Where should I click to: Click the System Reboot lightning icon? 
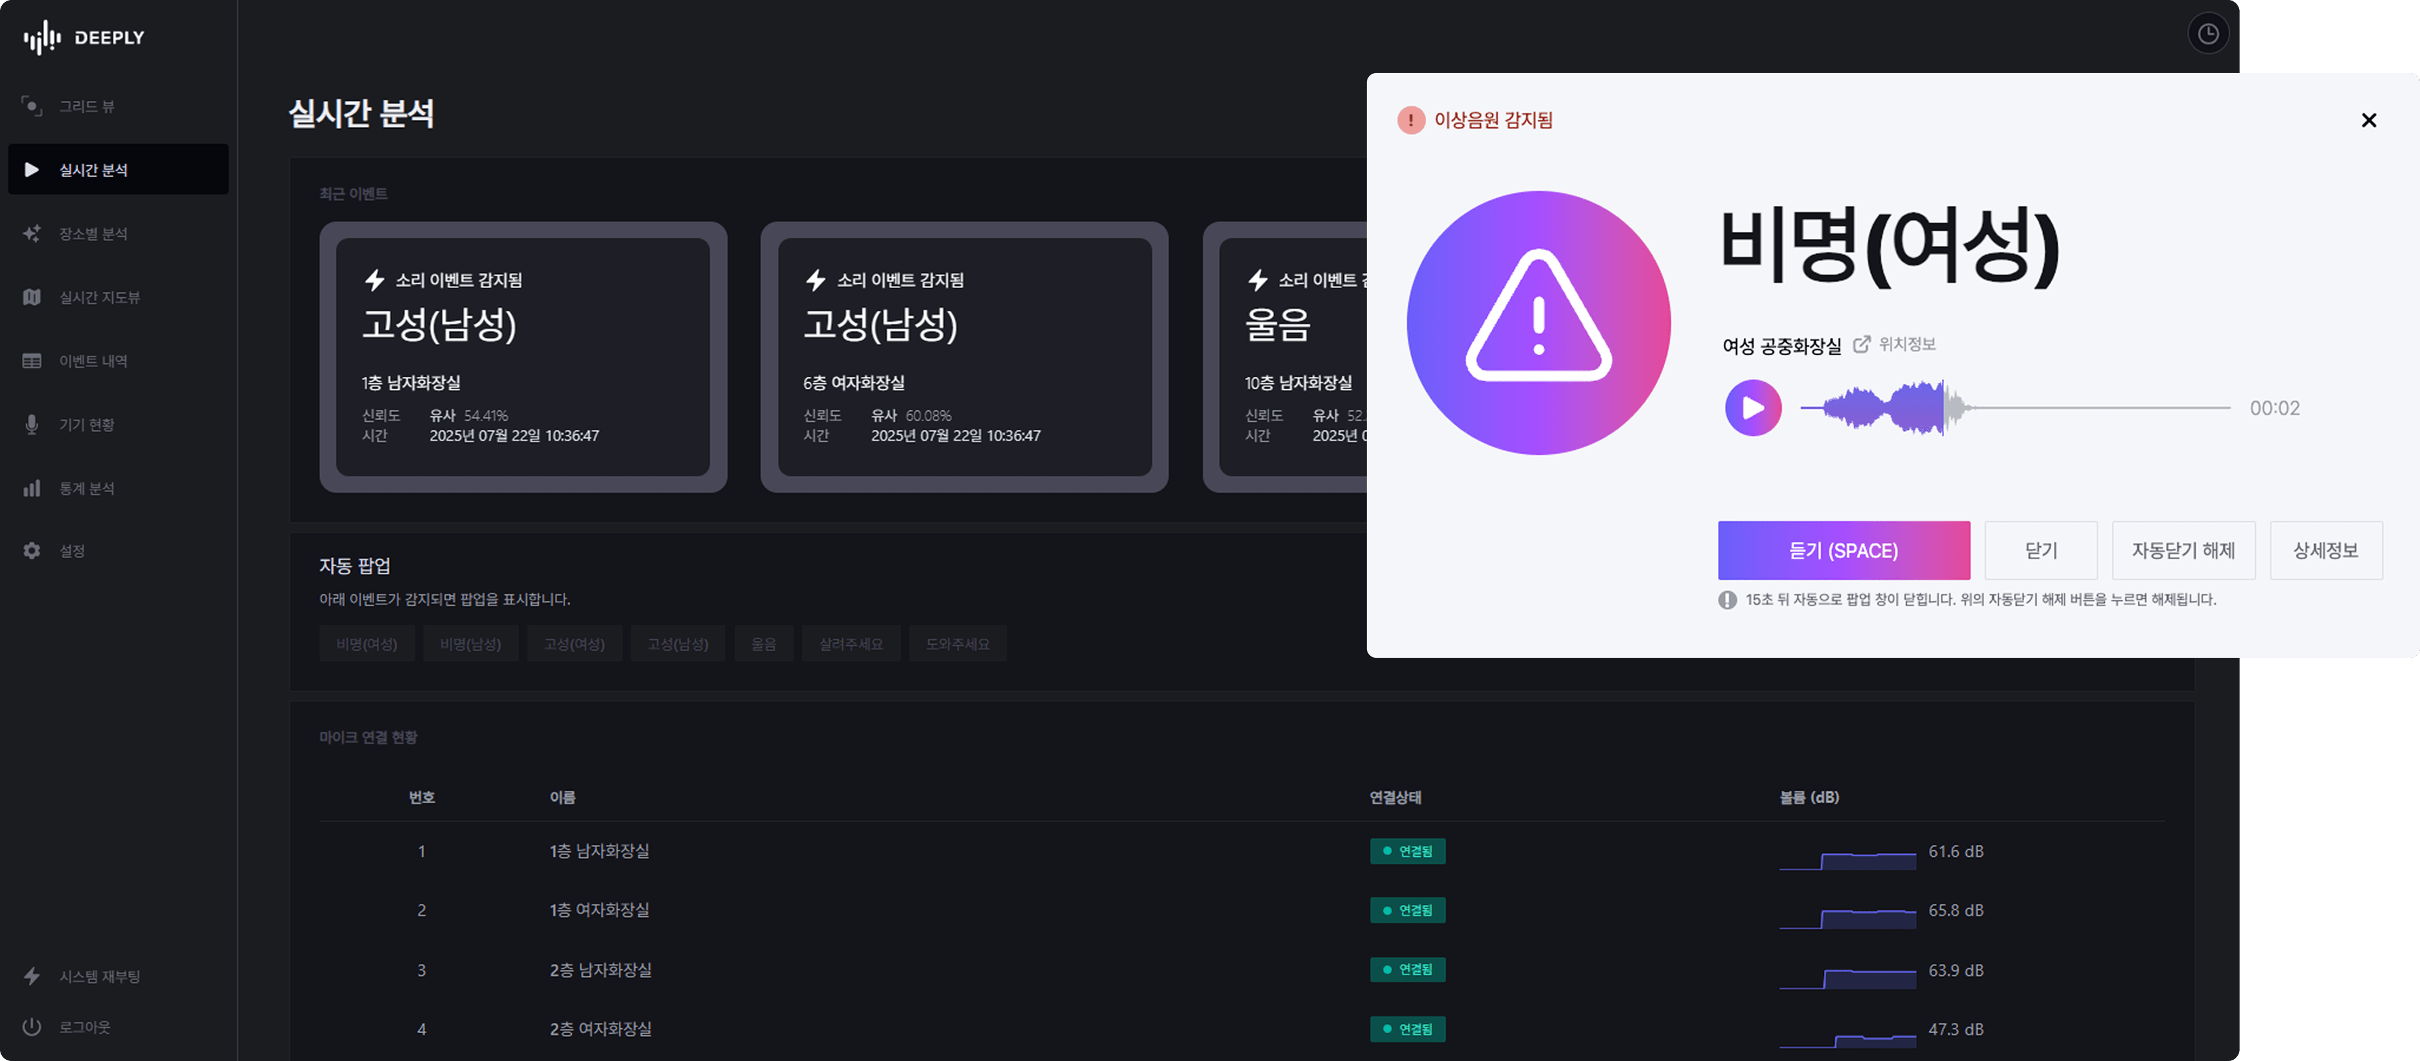[x=32, y=977]
